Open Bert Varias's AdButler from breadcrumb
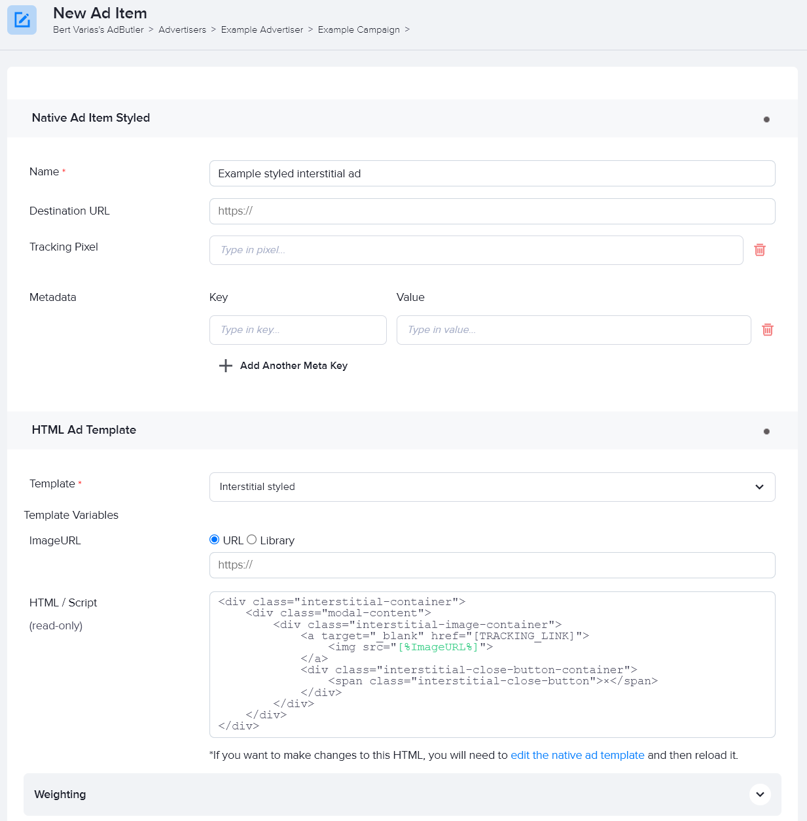The width and height of the screenshot is (807, 821). pos(98,29)
